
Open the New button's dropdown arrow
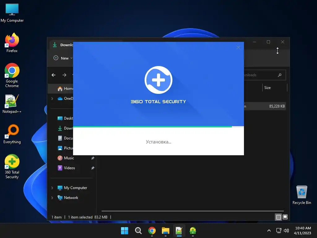[72, 58]
